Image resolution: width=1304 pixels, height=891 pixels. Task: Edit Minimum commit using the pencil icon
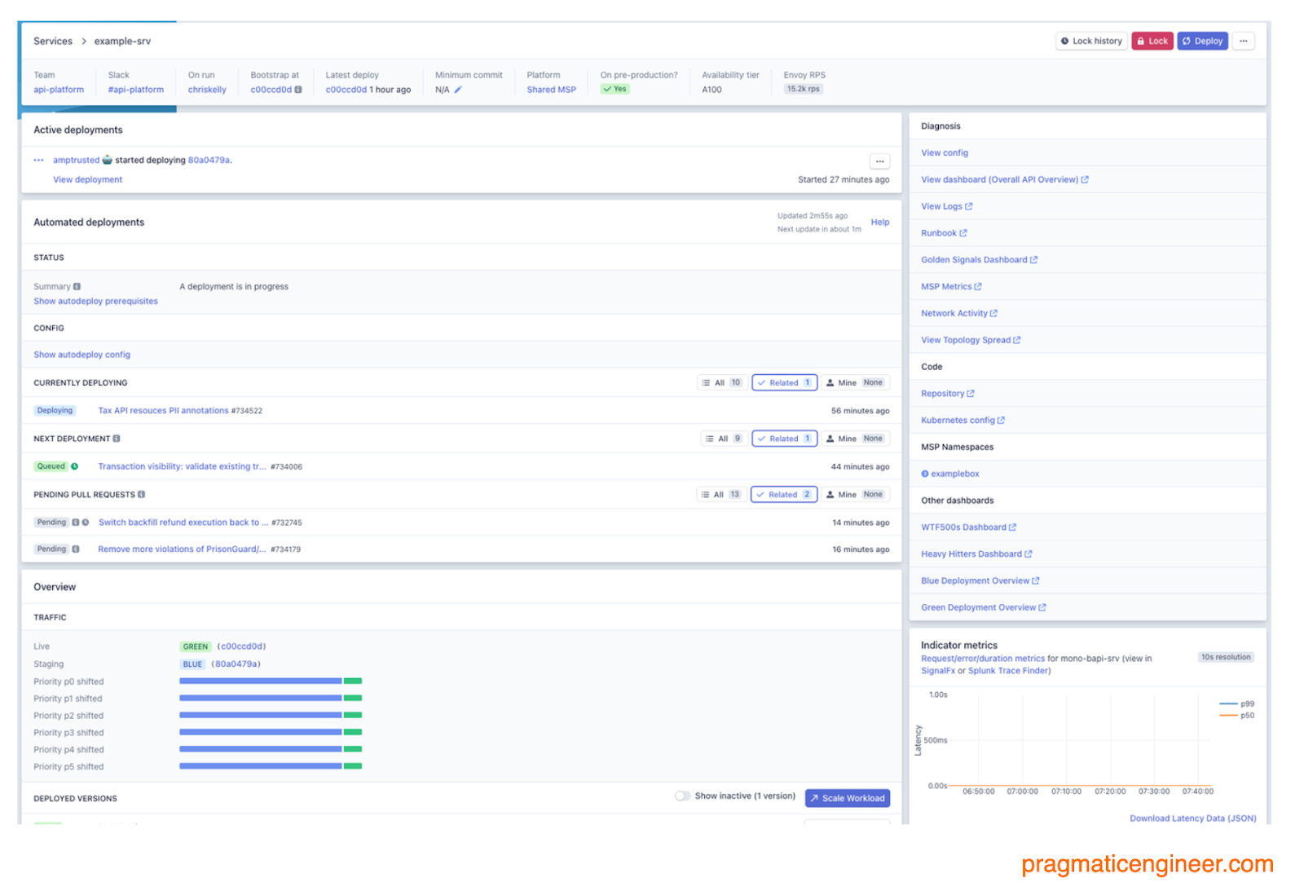(x=457, y=90)
